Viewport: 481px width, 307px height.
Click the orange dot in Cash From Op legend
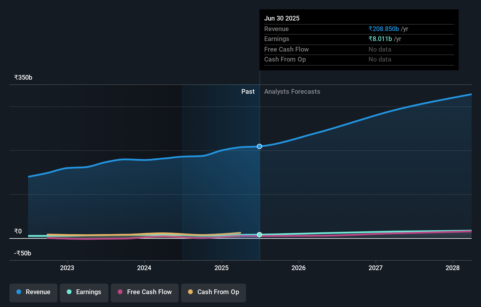tap(190, 292)
